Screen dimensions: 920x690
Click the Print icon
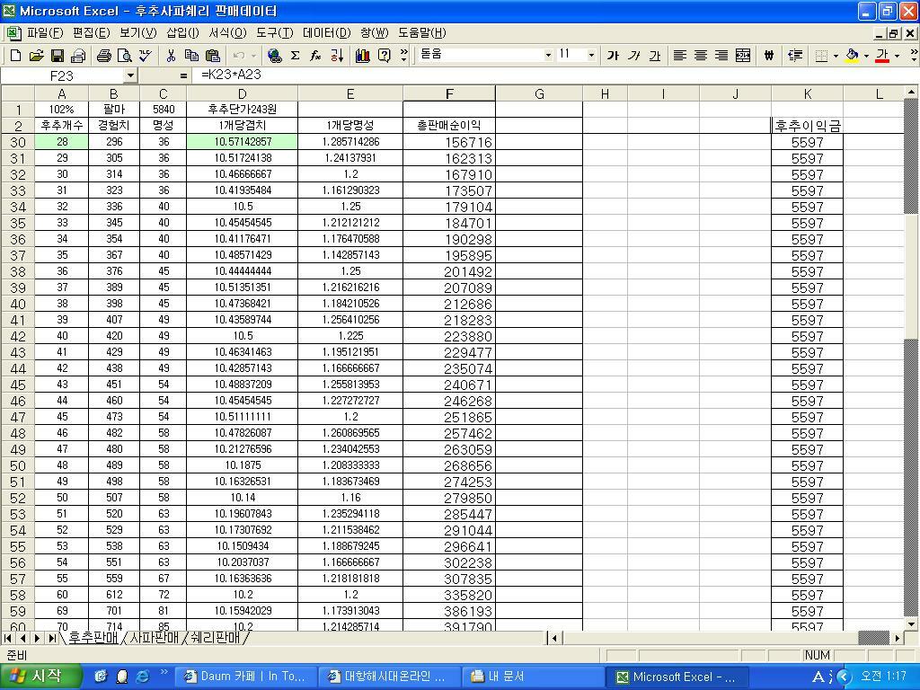coord(103,56)
